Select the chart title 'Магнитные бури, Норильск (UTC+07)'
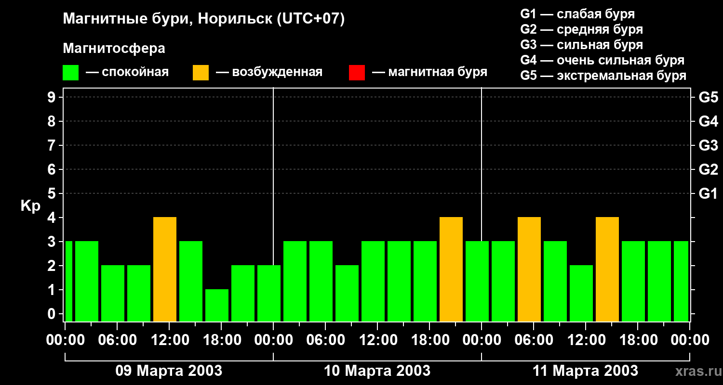This screenshot has width=723, height=385. [204, 20]
